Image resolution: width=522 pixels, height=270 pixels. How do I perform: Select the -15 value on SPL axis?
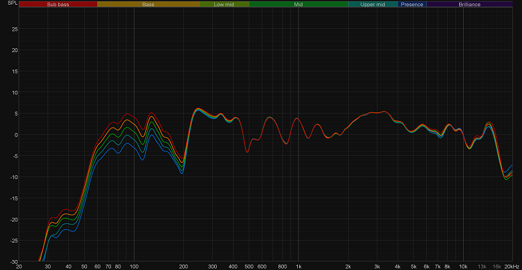tap(14, 198)
